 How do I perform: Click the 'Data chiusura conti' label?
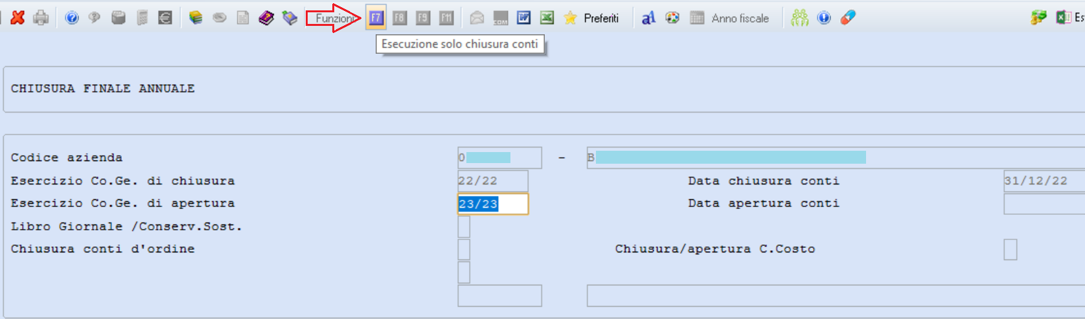(763, 181)
